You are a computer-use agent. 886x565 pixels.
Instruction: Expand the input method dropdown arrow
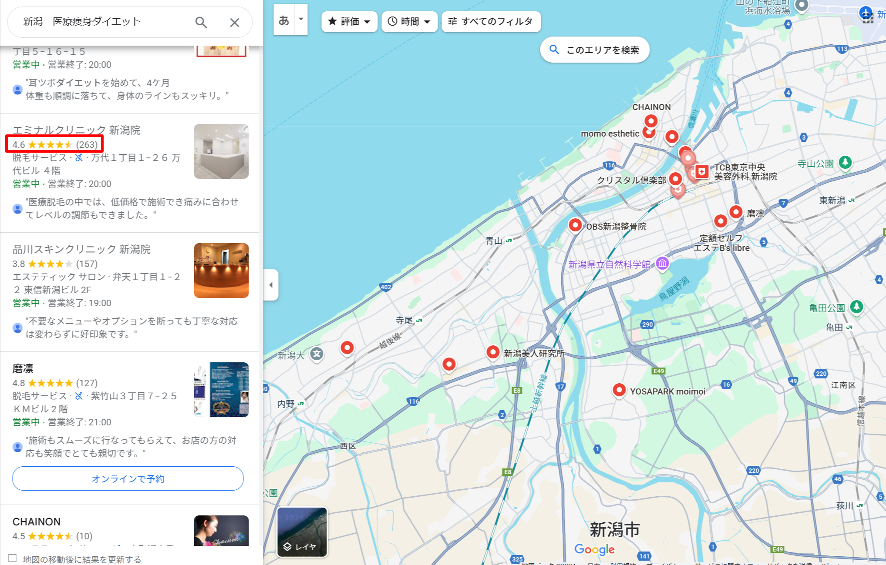tap(301, 19)
